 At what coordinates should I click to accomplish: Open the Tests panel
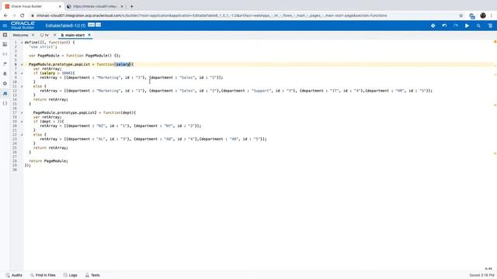point(92,275)
